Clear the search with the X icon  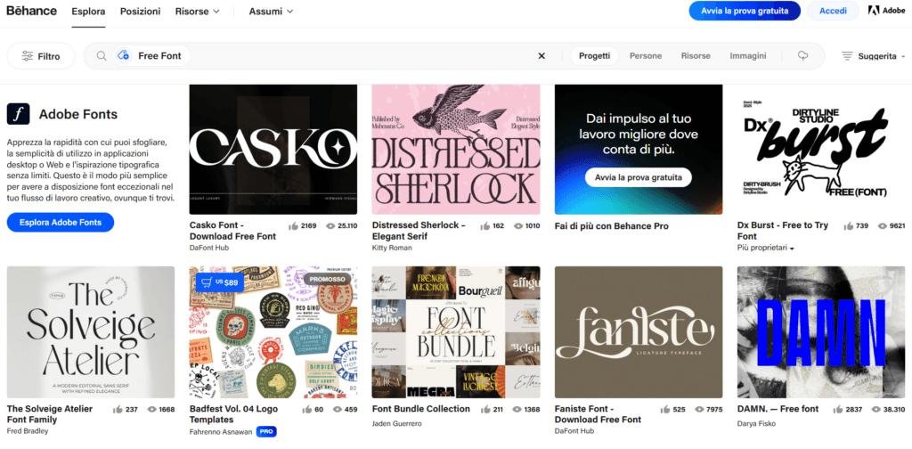541,56
